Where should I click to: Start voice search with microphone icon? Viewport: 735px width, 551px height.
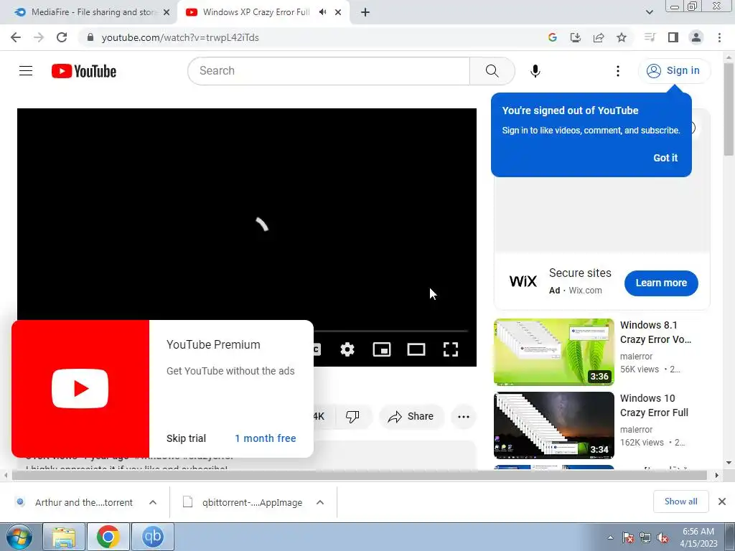pyautogui.click(x=535, y=71)
